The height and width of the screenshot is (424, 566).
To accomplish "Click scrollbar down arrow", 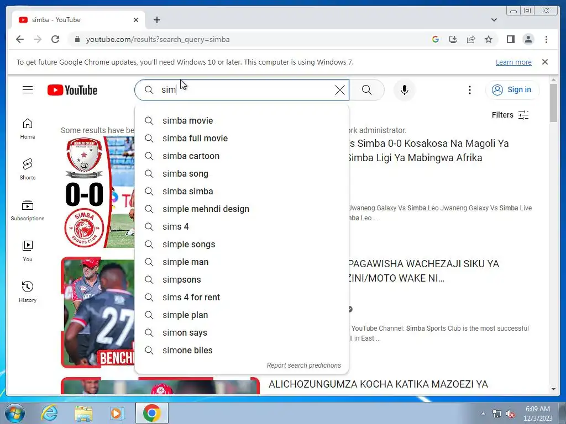I will (553, 389).
